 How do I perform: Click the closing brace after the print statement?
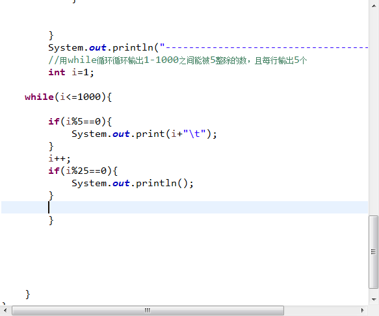pos(51,147)
